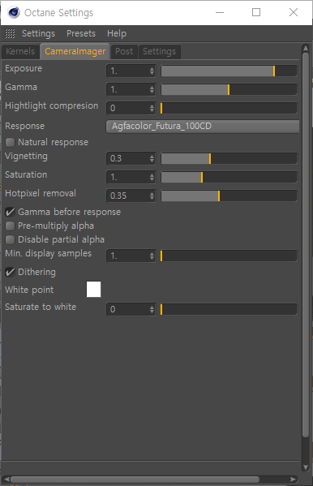
Task: Enable Pre-multiply alpha checkbox
Action: [11, 226]
